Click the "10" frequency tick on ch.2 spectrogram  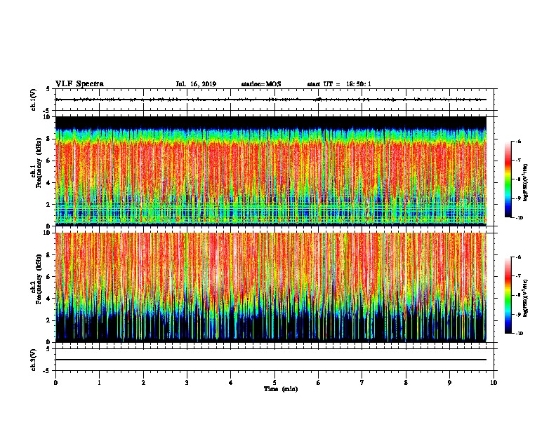[x=46, y=233]
